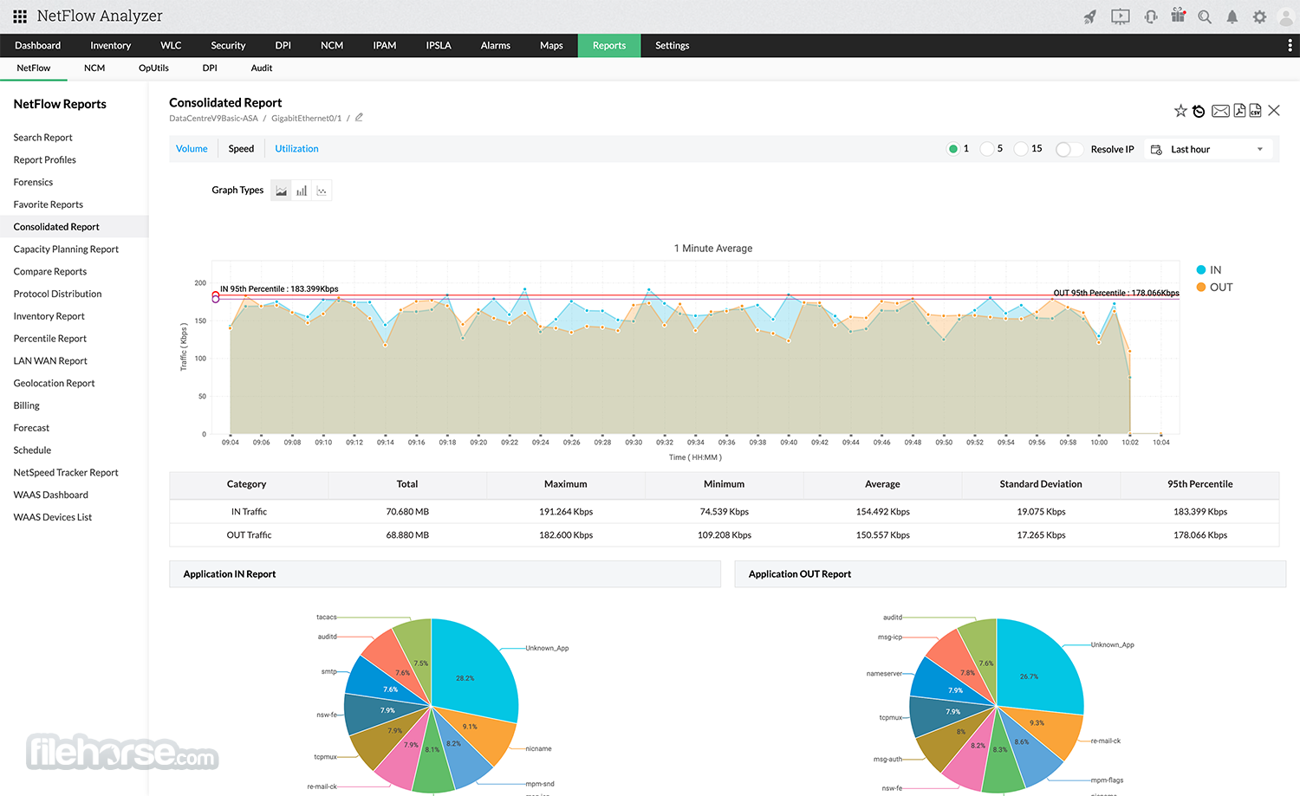Screen dimensions: 1300x796
Task: Click OUT Traffic total 68.880 MB
Action: 407,535
